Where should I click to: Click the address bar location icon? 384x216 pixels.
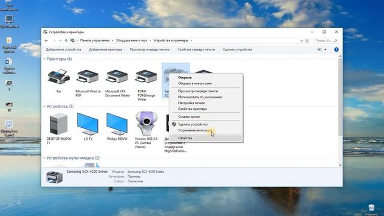(x=72, y=41)
